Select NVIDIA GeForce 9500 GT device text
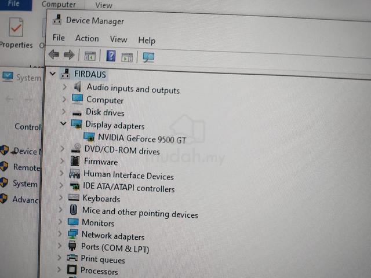This screenshot has height=278, width=371. [x=142, y=139]
